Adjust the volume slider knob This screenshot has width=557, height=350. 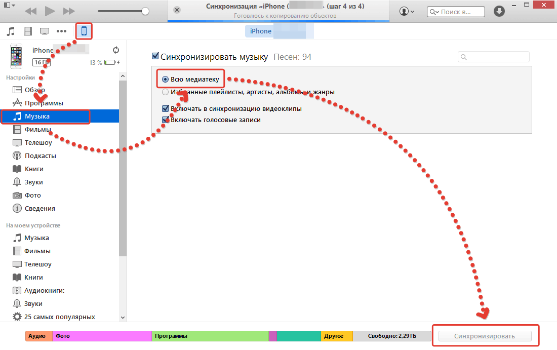point(145,11)
